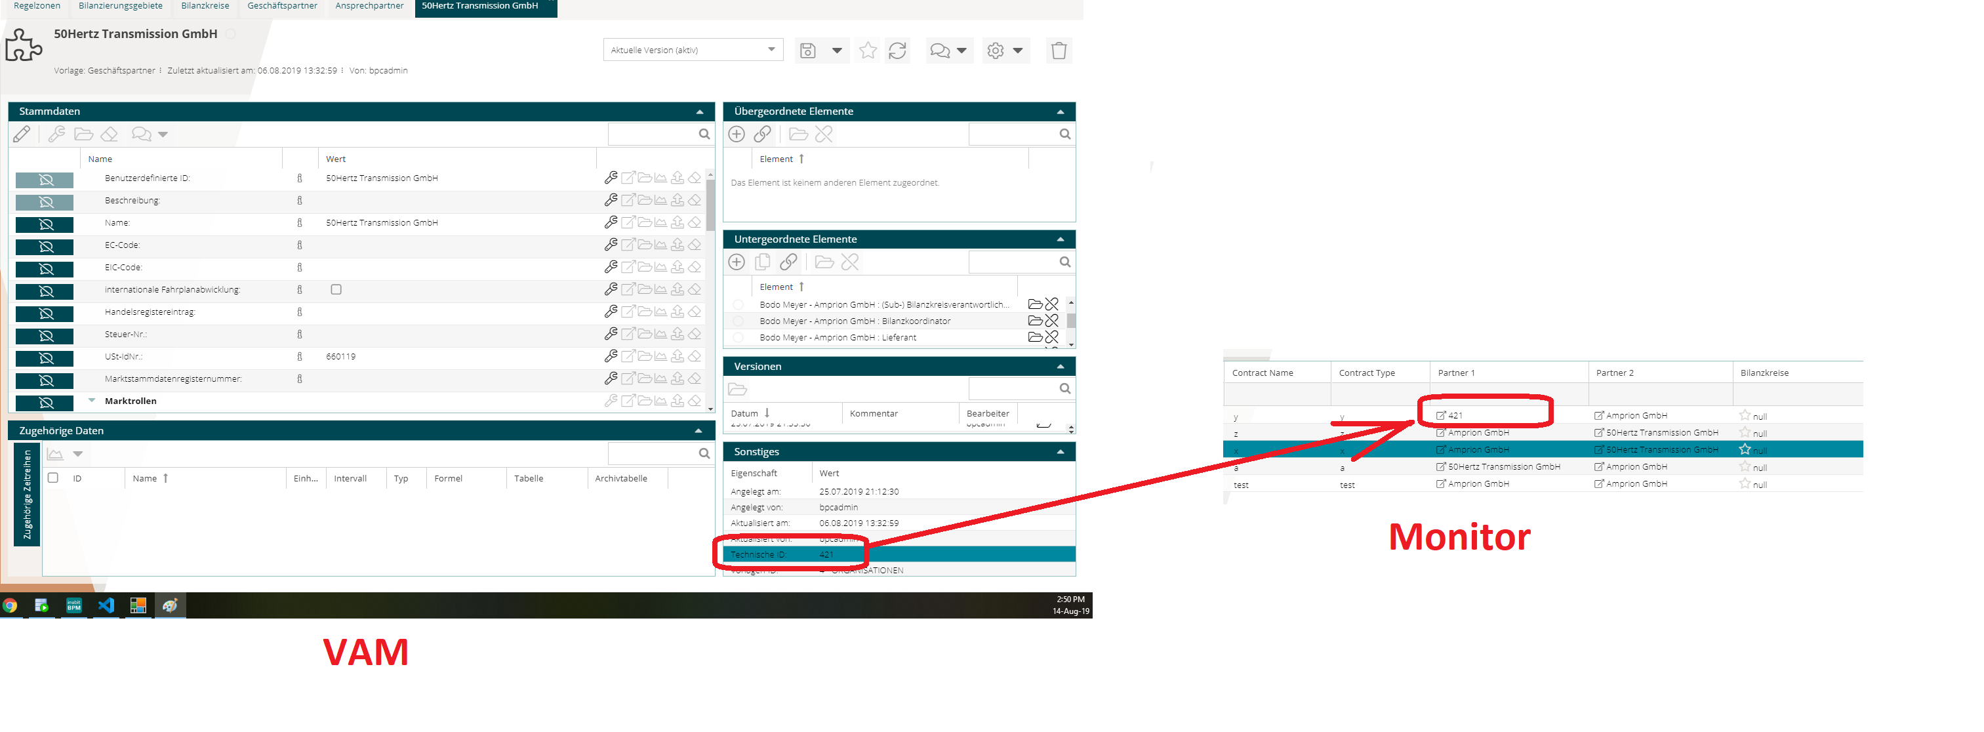Click the save icon in the top toolbar
1984x732 pixels.
(806, 50)
